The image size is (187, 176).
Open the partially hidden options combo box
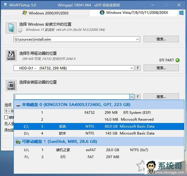9,111
